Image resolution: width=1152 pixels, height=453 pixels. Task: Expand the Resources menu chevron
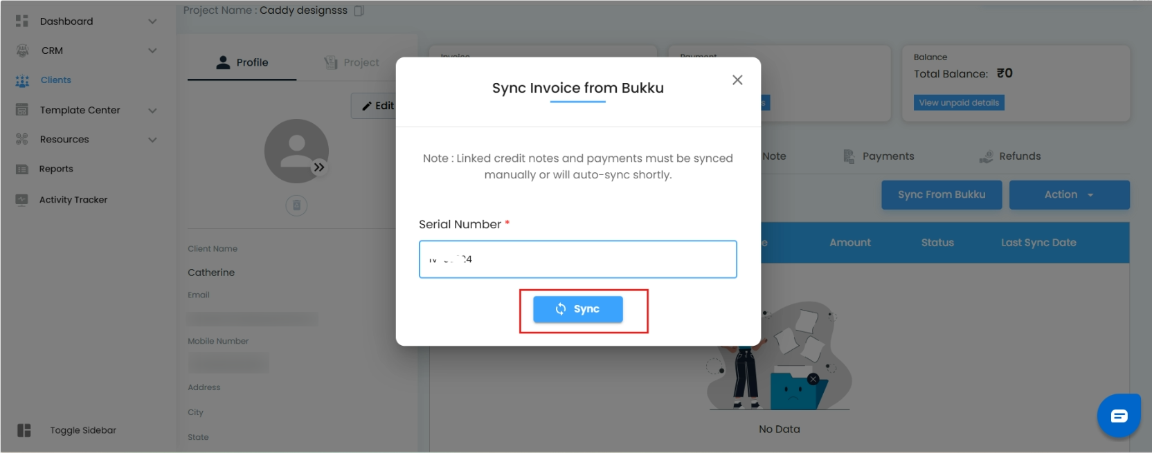point(152,140)
